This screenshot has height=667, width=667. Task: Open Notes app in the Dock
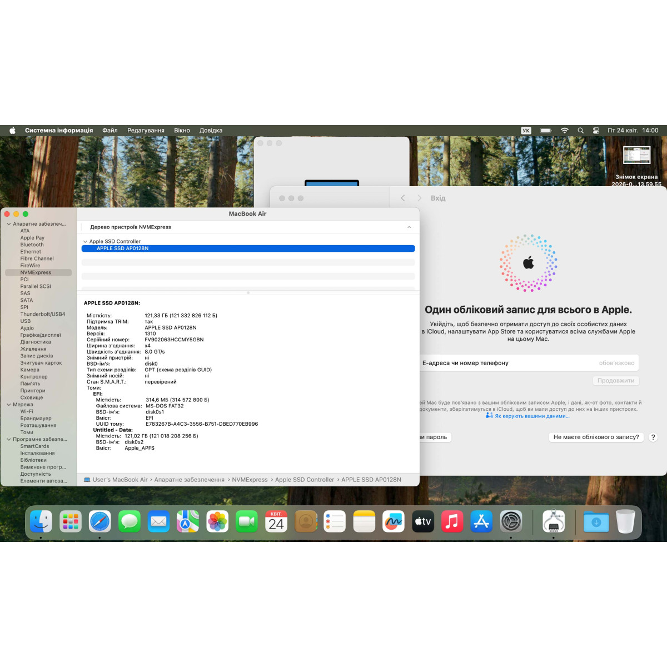pos(364,521)
